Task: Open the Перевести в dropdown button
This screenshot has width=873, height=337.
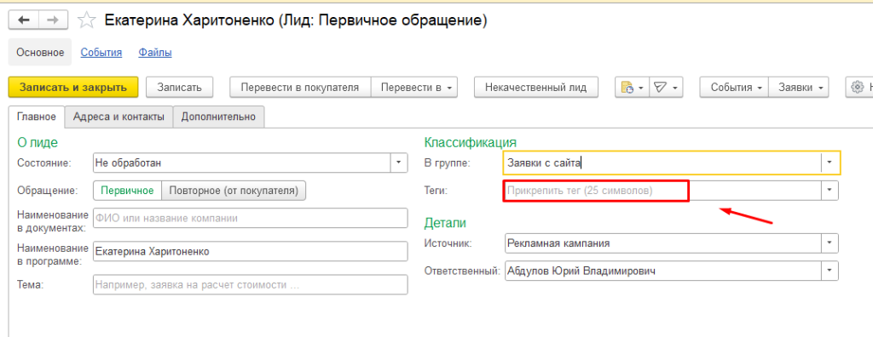Action: 414,88
